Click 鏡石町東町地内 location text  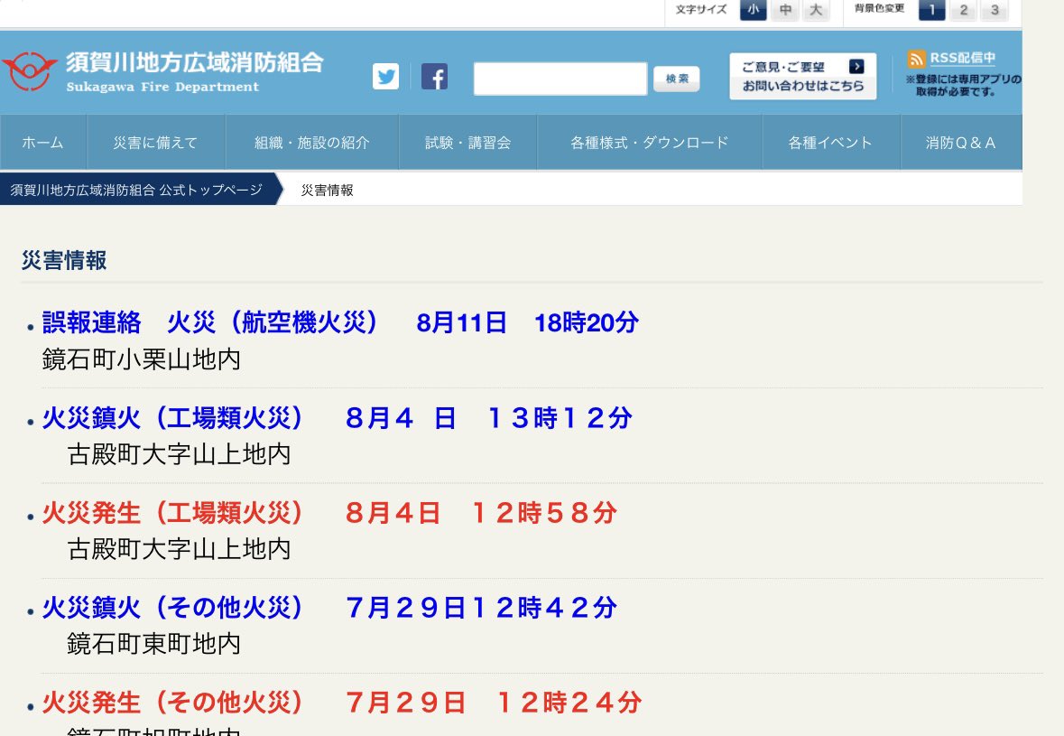(154, 644)
